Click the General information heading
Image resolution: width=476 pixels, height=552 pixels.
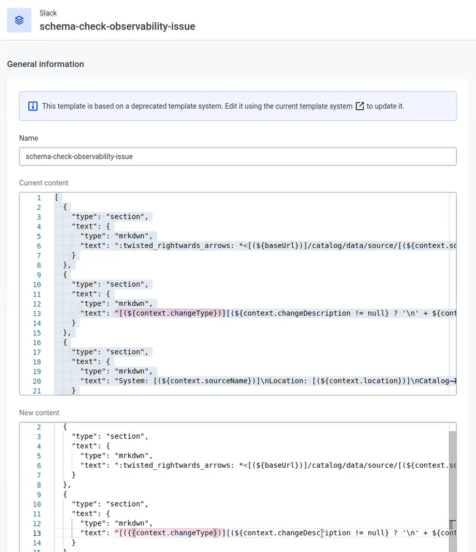(x=46, y=64)
